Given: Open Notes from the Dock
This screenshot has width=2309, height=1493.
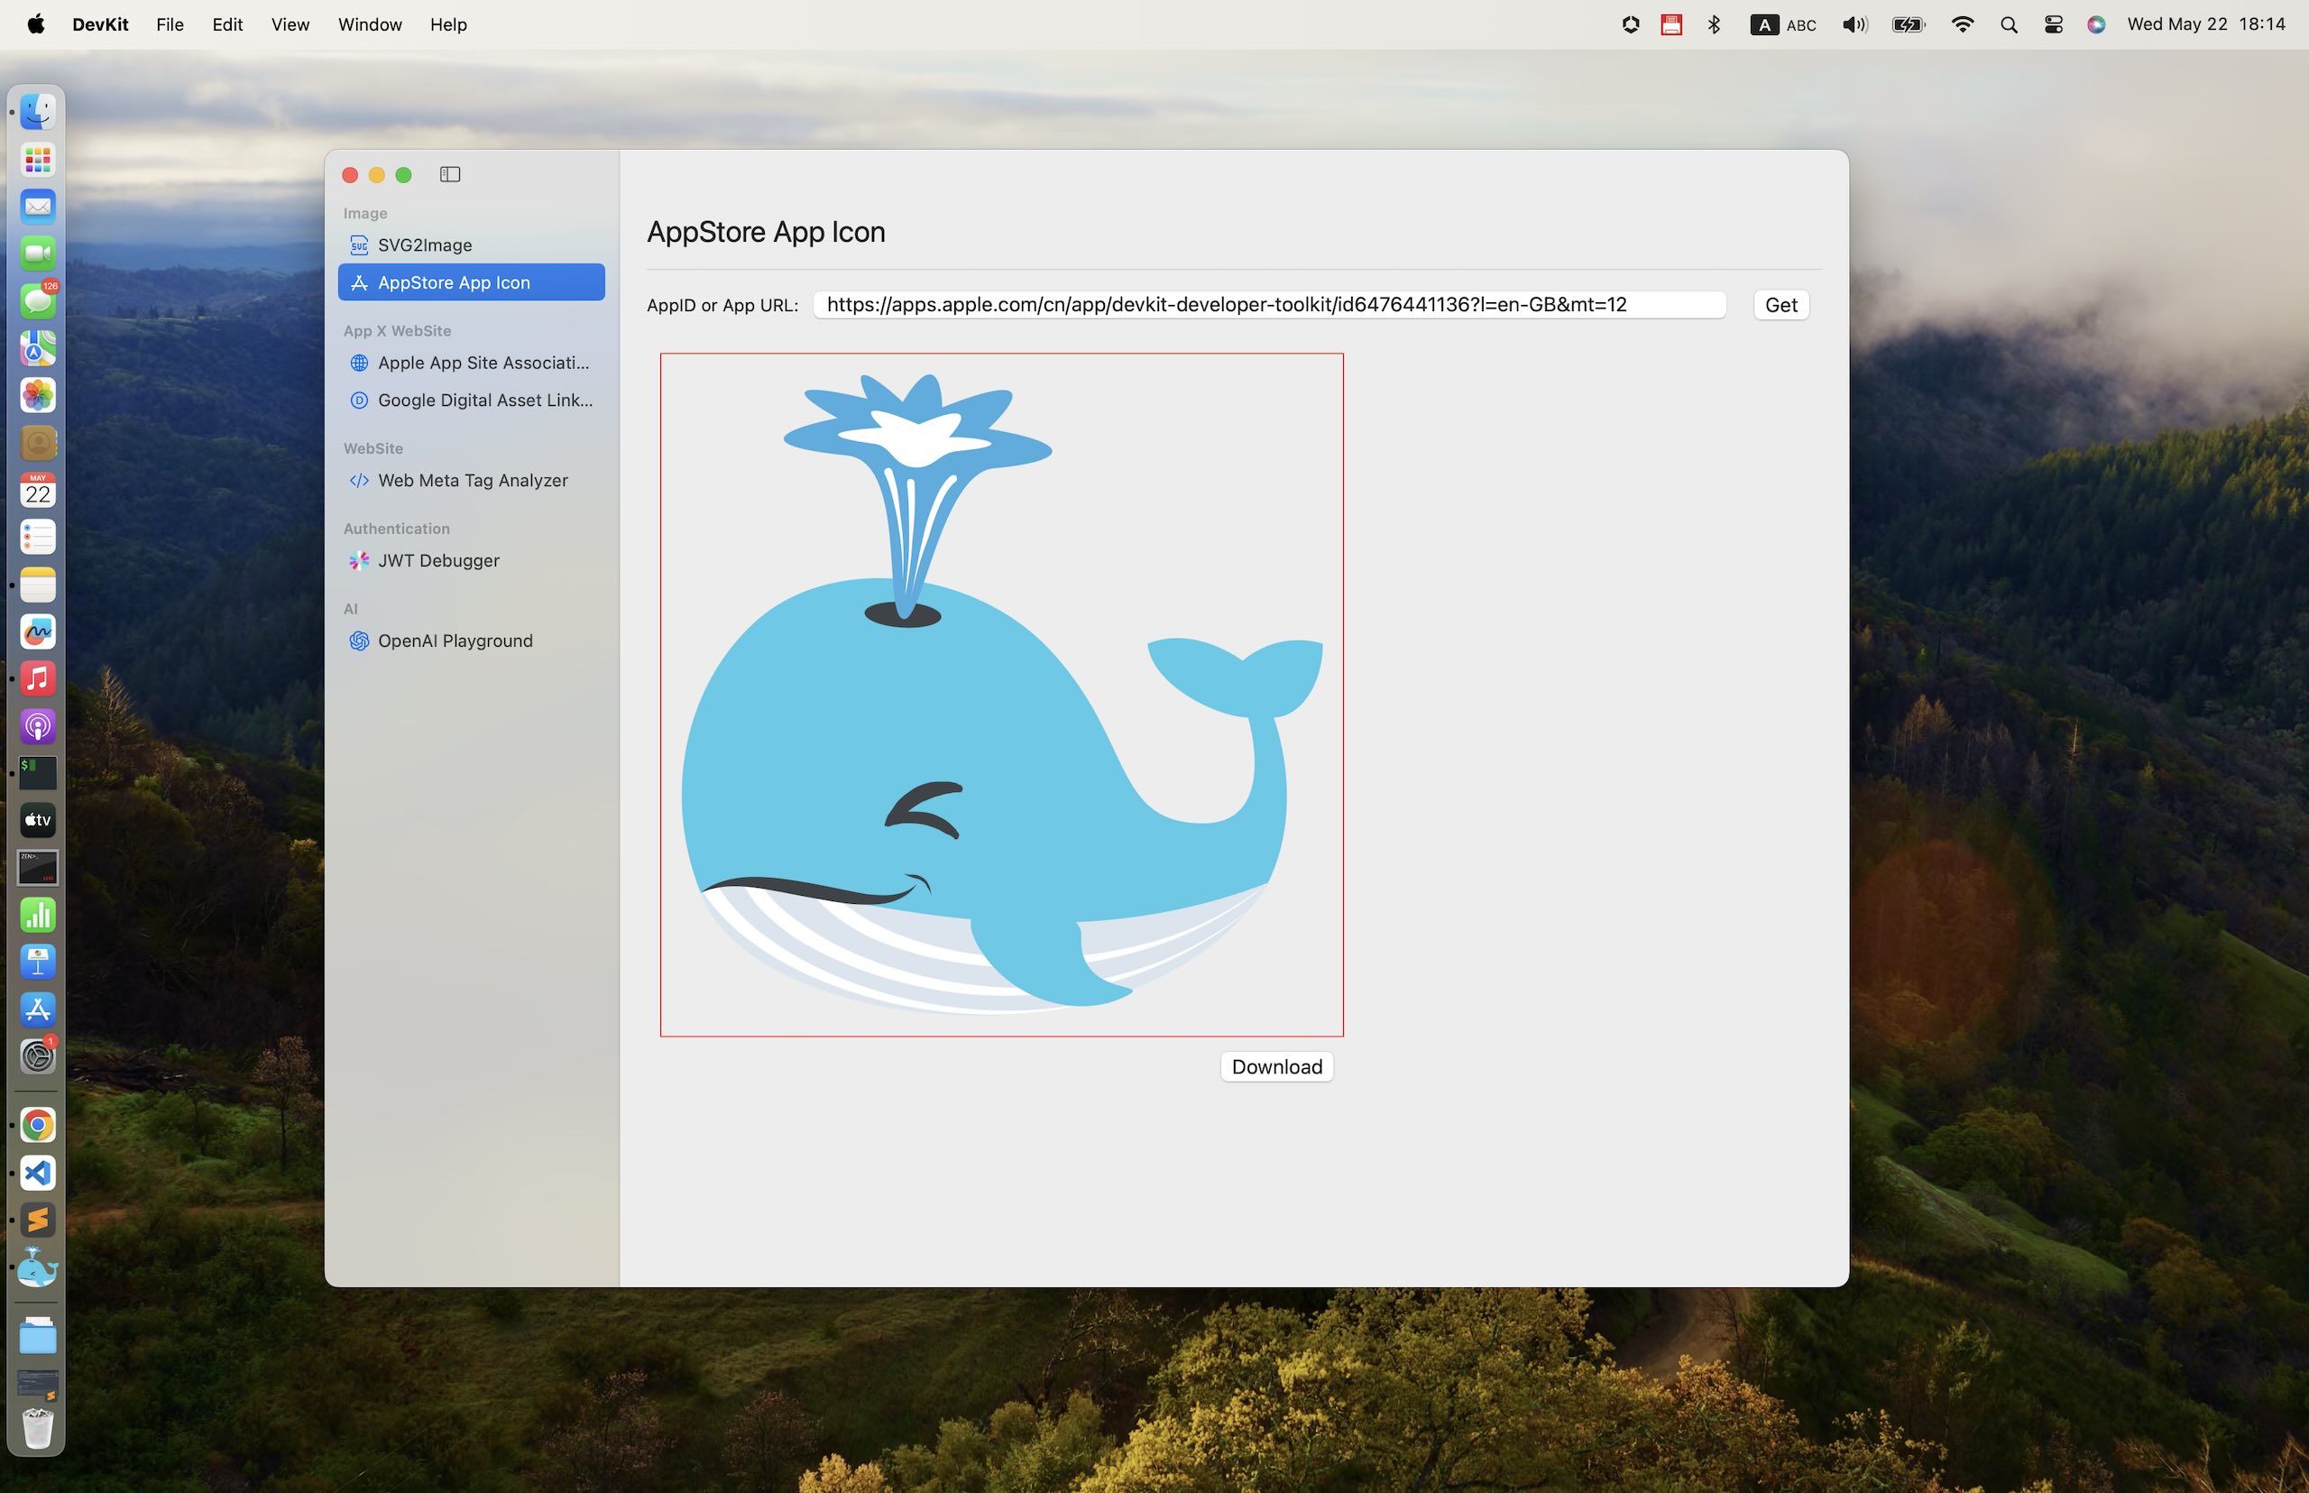Looking at the screenshot, I should click(x=38, y=585).
